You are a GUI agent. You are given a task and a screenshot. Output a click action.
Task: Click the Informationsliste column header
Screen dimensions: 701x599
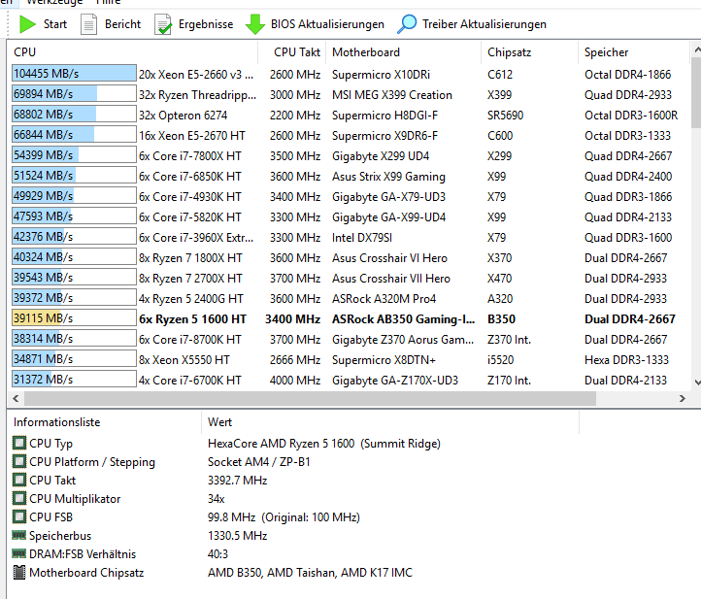pyautogui.click(x=105, y=422)
